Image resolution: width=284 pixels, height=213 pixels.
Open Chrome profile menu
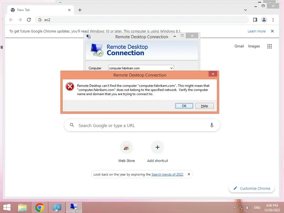[264, 20]
